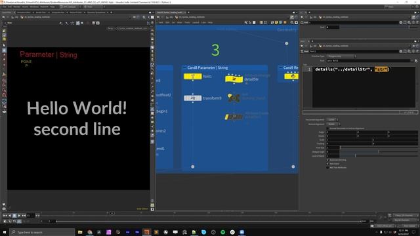Open File Explorer from the taskbar

pos(80,232)
